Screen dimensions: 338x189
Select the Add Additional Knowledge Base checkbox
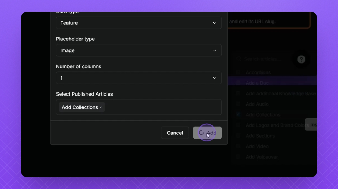pyautogui.click(x=238, y=93)
